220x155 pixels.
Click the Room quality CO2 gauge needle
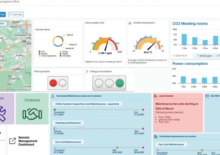click(107, 45)
